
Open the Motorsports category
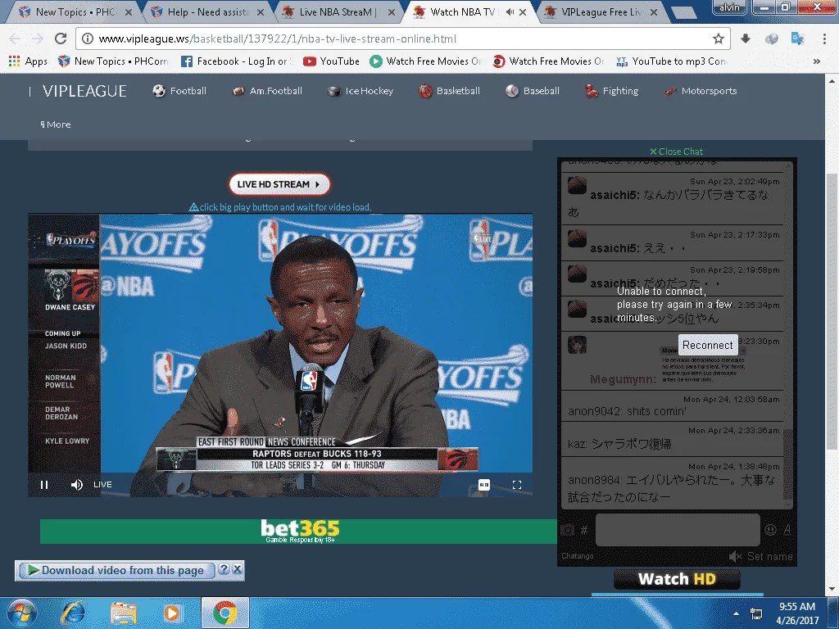[x=701, y=91]
